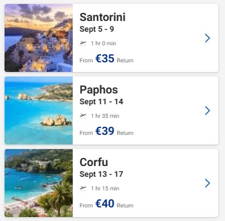
Task: Open the Corfu destination title
Action: pyautogui.click(x=94, y=162)
